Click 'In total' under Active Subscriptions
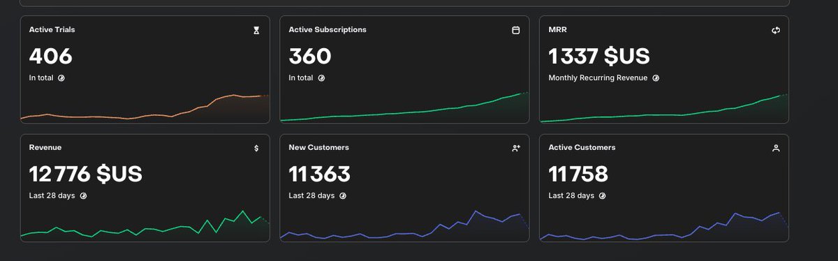 coord(301,78)
